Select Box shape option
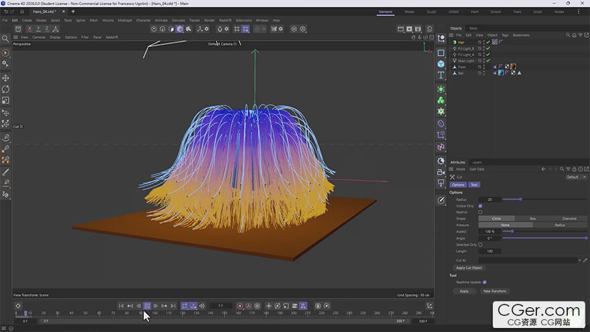The width and height of the screenshot is (590, 332). click(x=532, y=219)
